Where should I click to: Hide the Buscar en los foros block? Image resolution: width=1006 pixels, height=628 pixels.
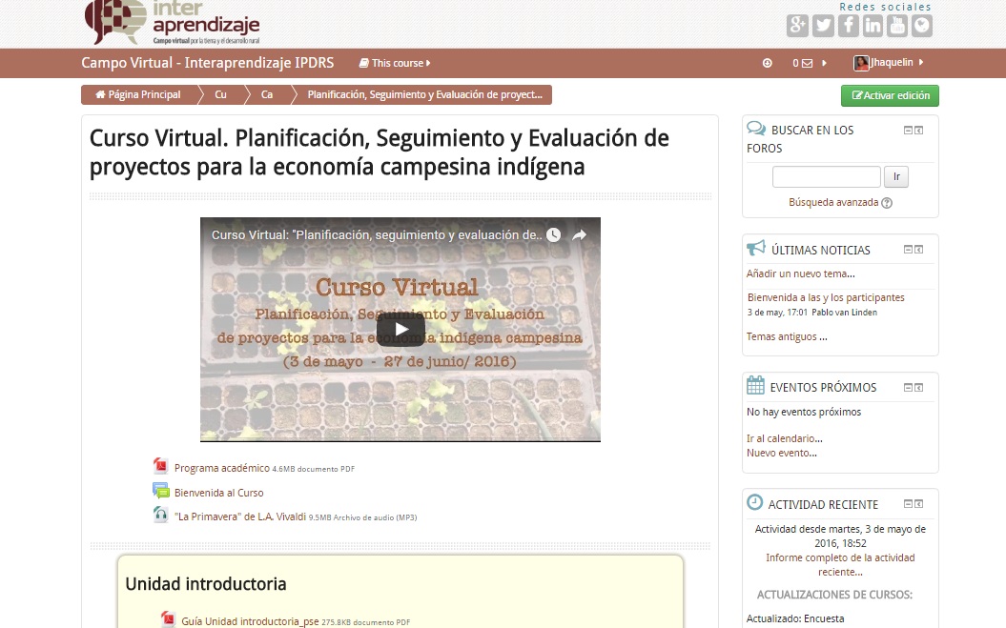pos(908,131)
